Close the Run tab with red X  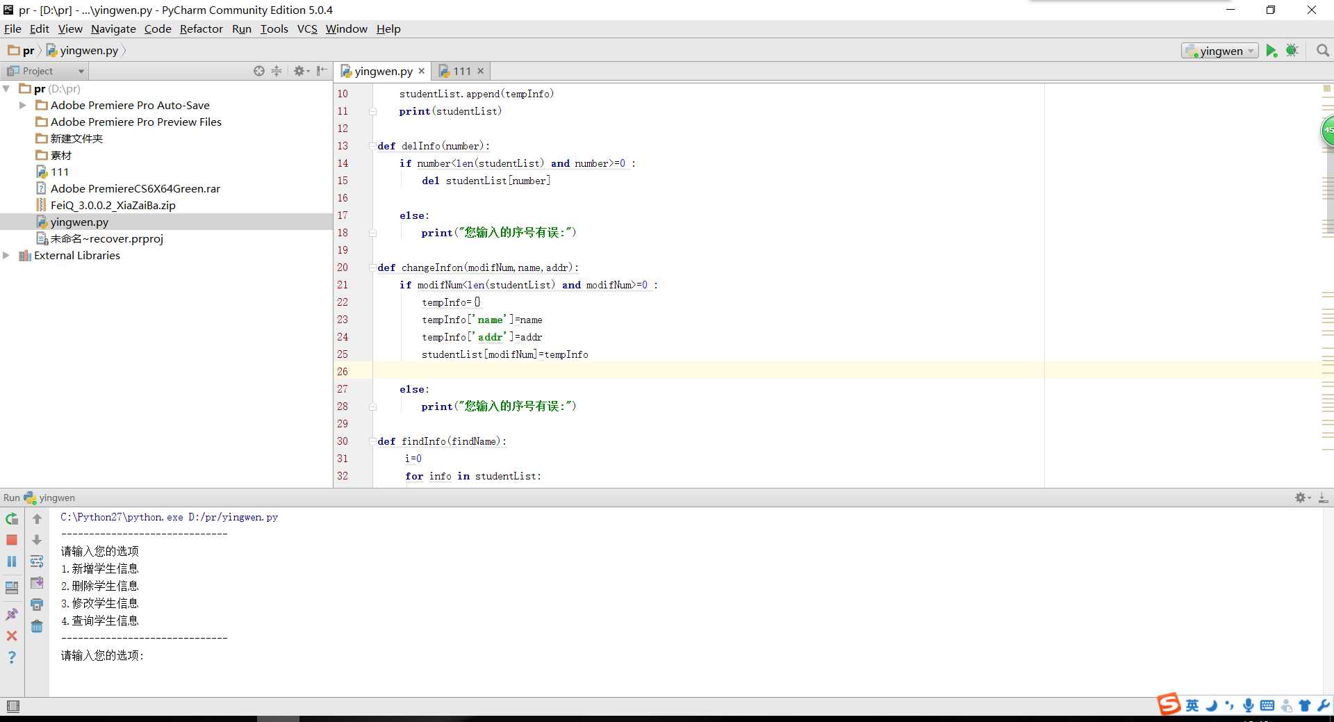[x=12, y=636]
